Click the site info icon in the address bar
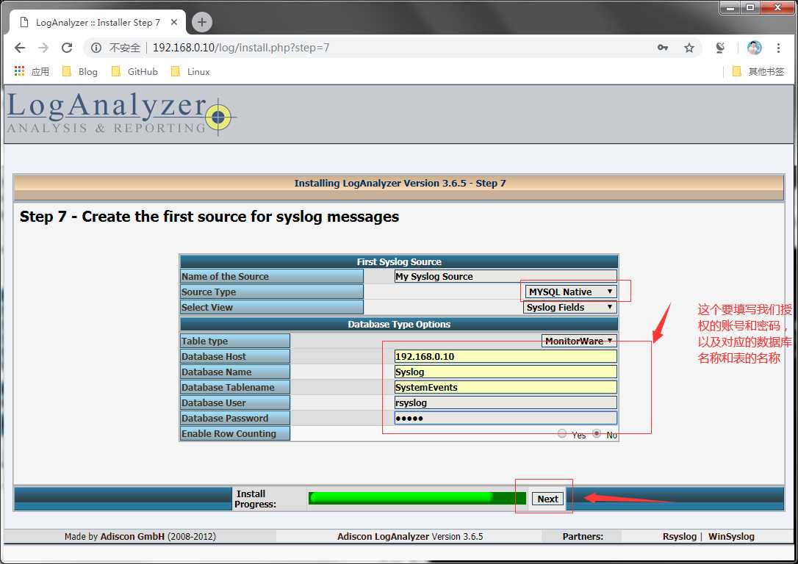 [x=96, y=48]
